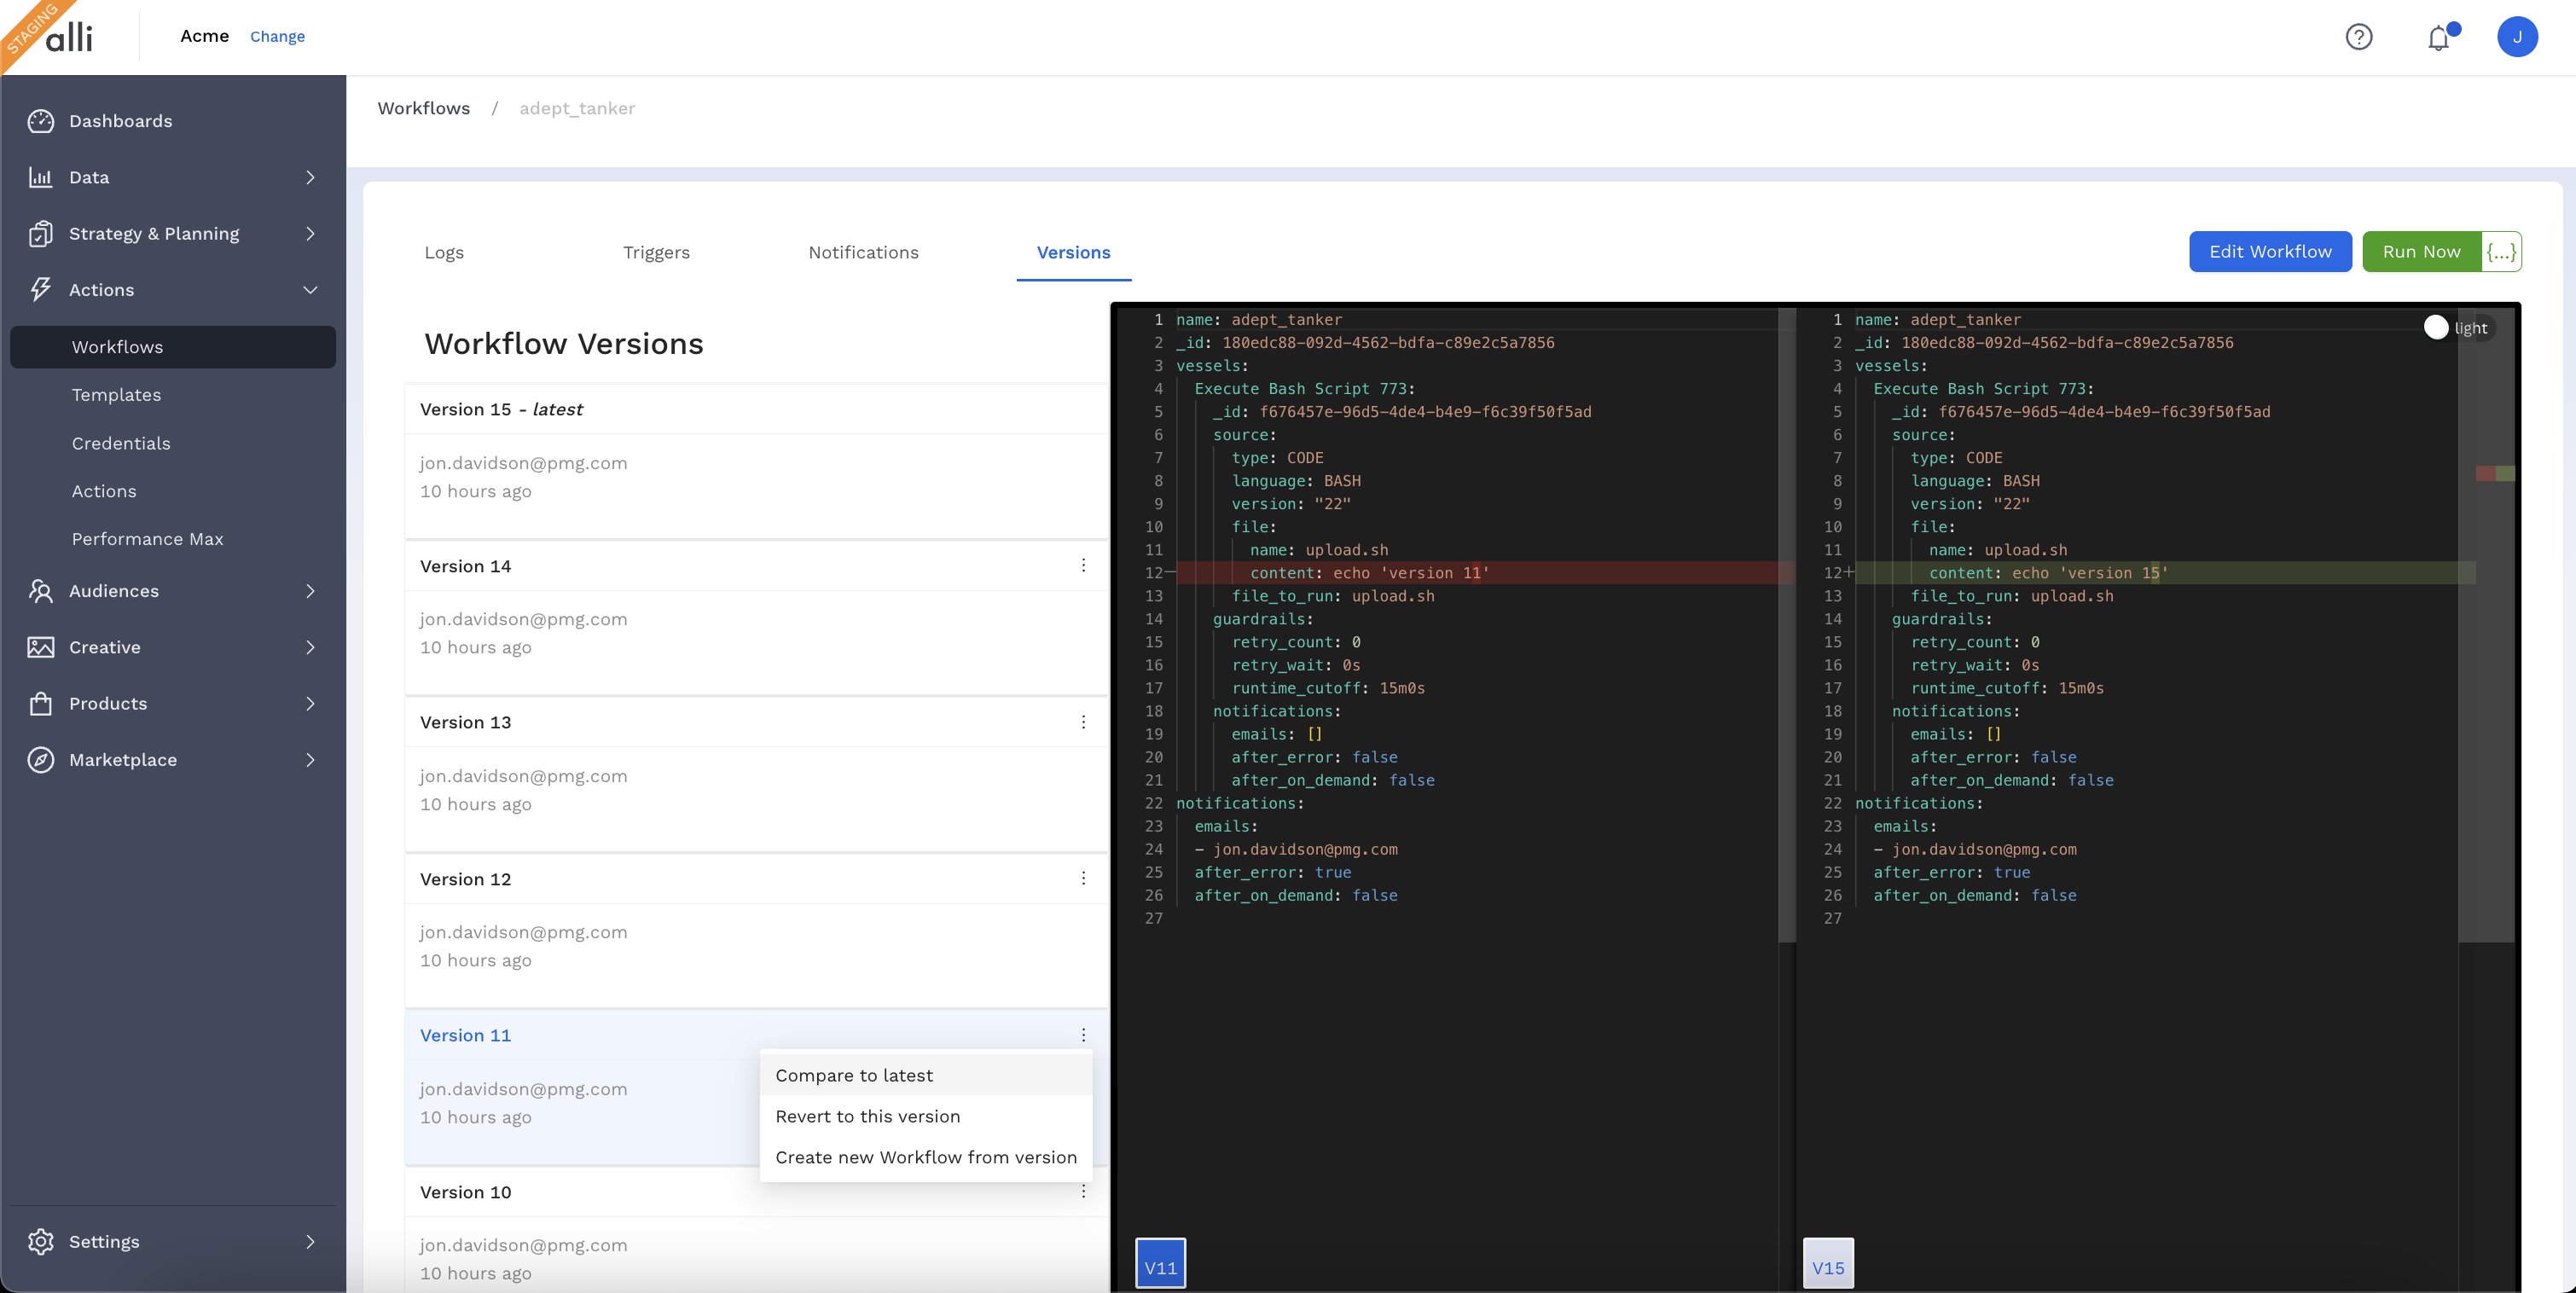This screenshot has height=1293, width=2576.
Task: Open the user avatar J menu
Action: [x=2516, y=37]
